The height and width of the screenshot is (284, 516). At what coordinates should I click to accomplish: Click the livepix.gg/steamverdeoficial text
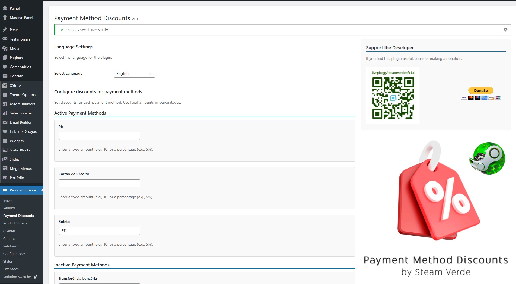pyautogui.click(x=393, y=73)
